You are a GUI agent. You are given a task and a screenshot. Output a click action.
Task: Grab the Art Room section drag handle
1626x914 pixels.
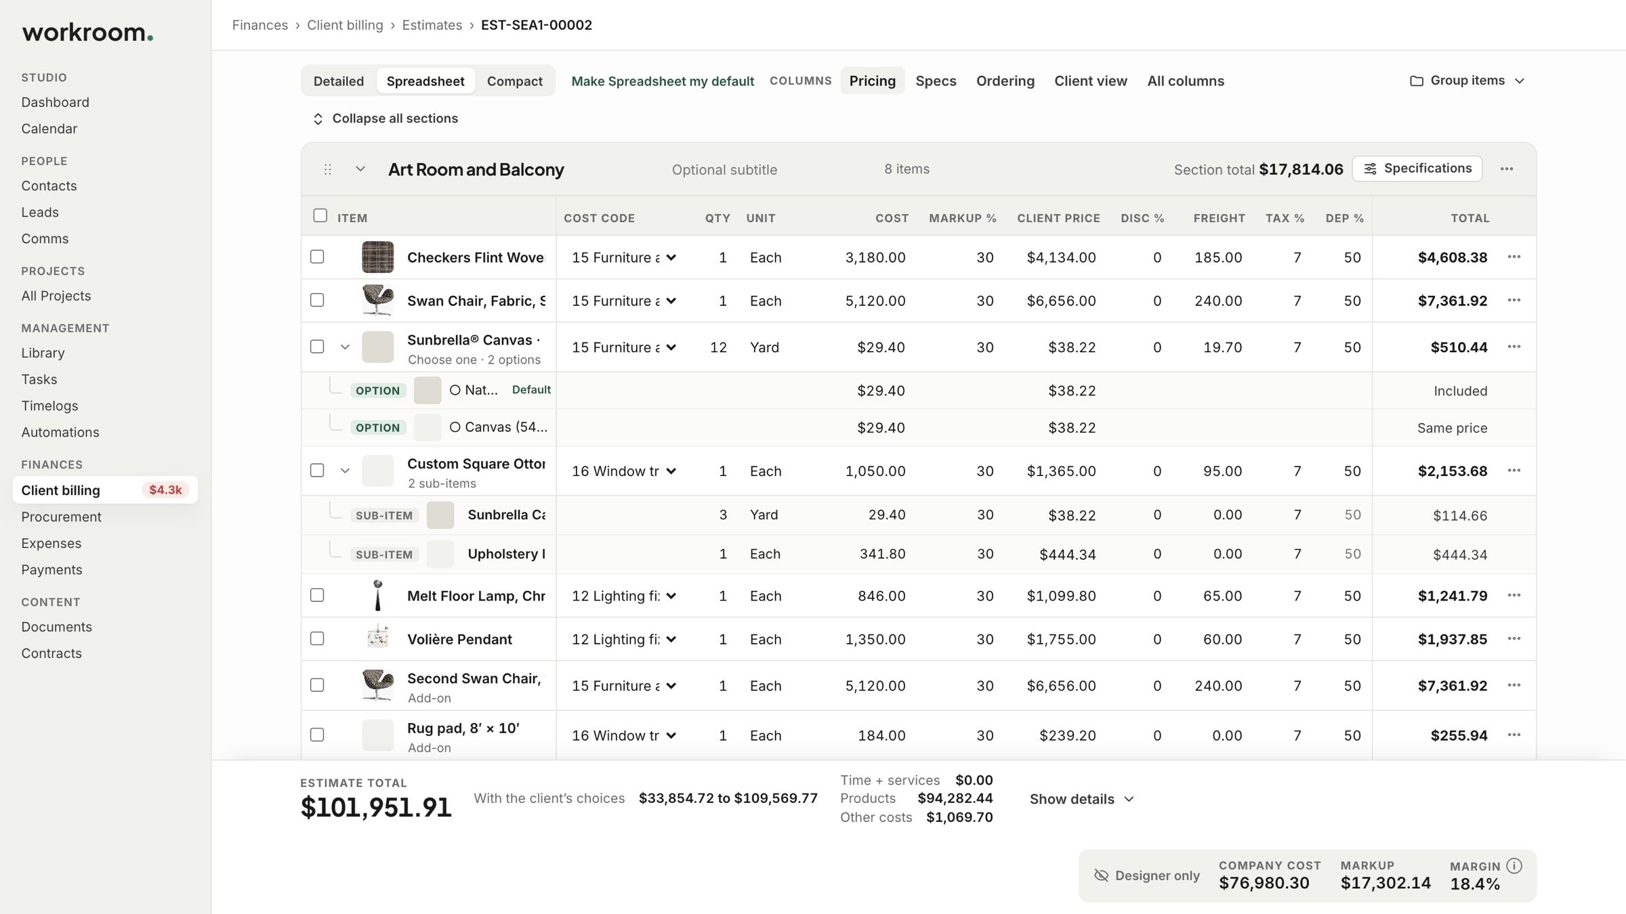point(328,169)
